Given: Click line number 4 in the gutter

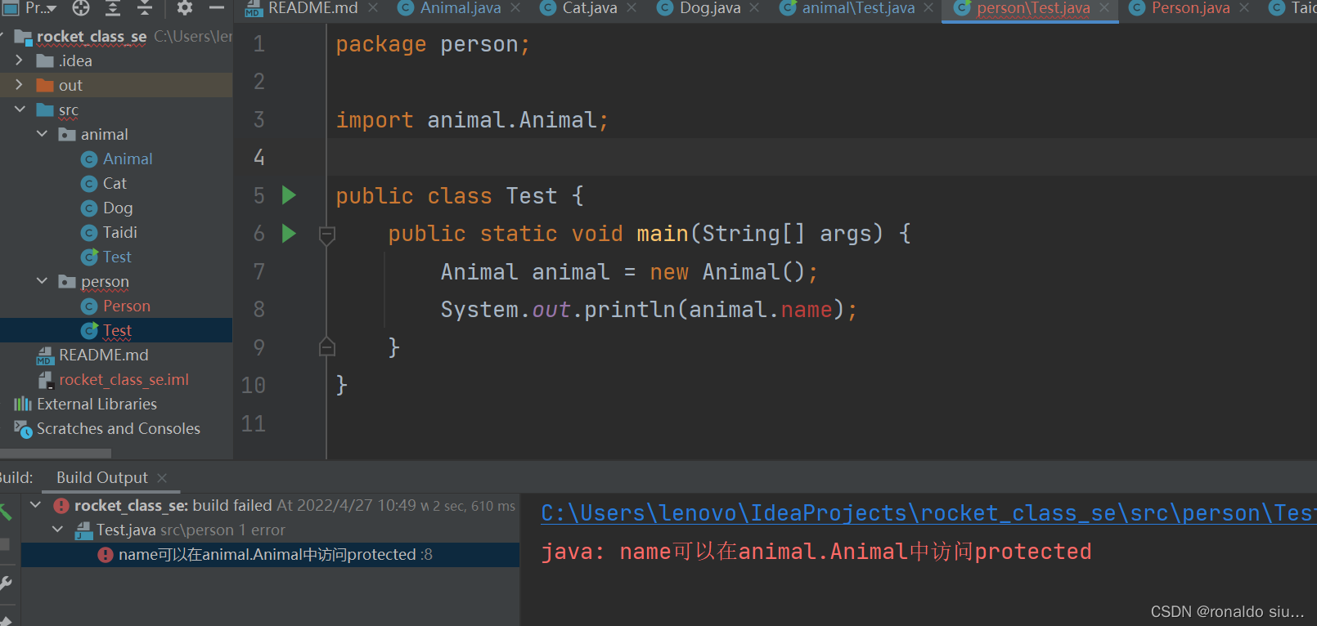Looking at the screenshot, I should pos(258,157).
